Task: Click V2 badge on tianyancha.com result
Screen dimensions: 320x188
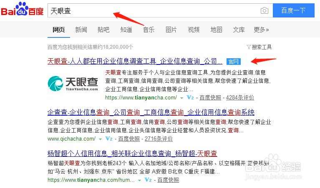Action: pyautogui.click(x=190, y=98)
